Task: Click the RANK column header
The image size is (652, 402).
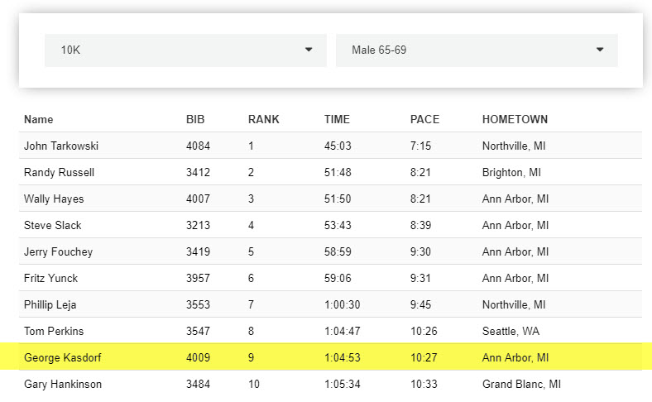Action: coord(263,120)
